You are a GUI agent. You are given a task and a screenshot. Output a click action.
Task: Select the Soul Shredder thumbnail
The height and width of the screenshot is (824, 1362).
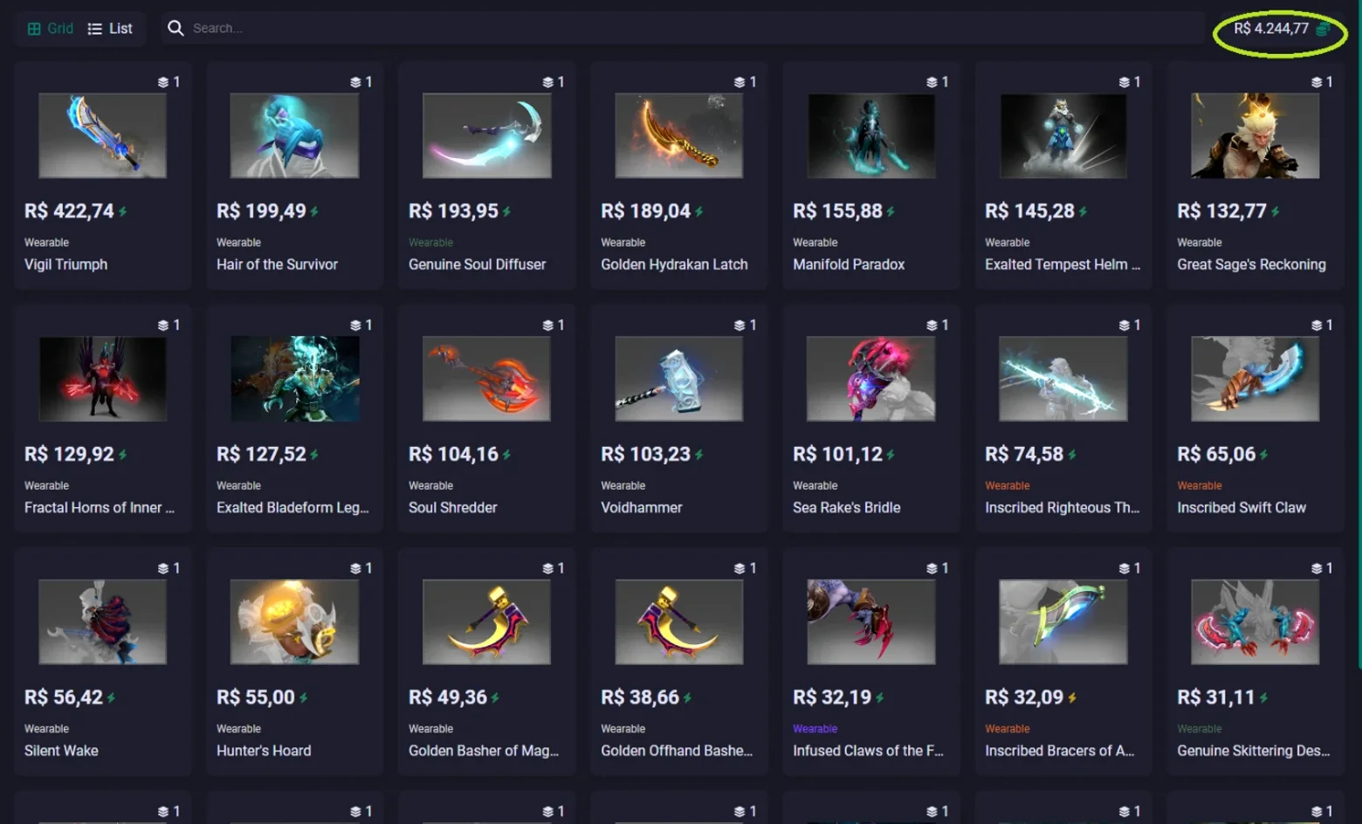(x=487, y=380)
